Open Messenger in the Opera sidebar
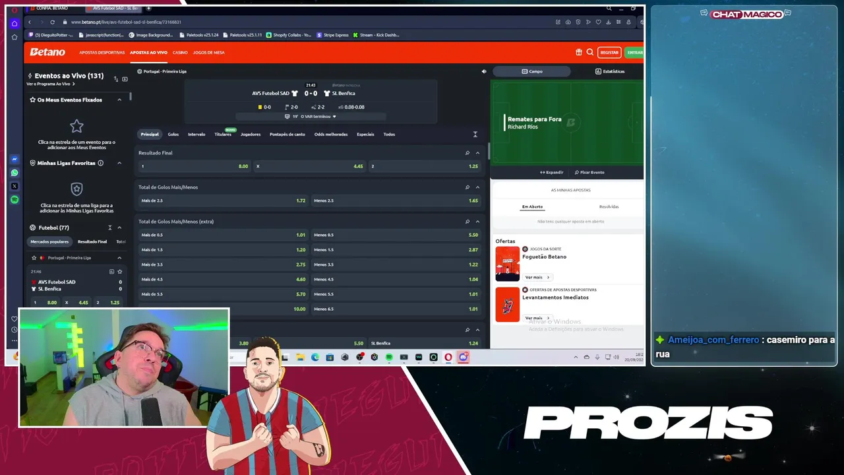Viewport: 844px width, 475px height. [15, 160]
